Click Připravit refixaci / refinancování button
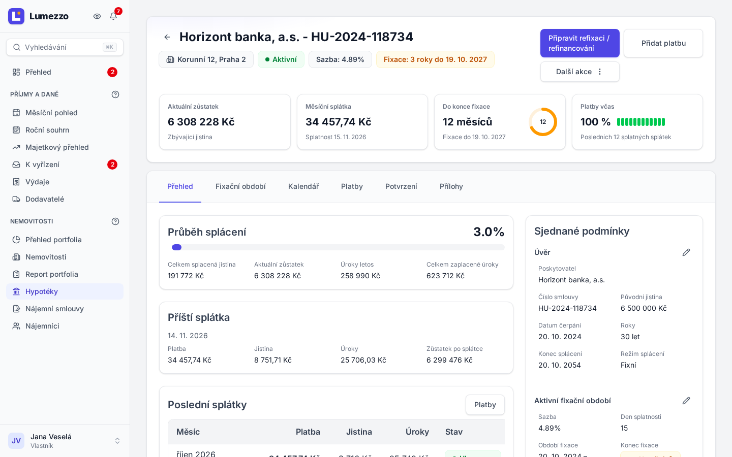 pyautogui.click(x=579, y=43)
